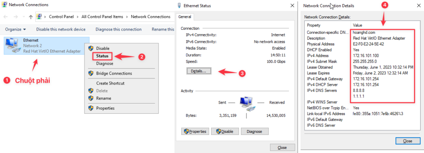
Task: Select the Lease Obtained date value
Action: pyautogui.click(x=383, y=67)
